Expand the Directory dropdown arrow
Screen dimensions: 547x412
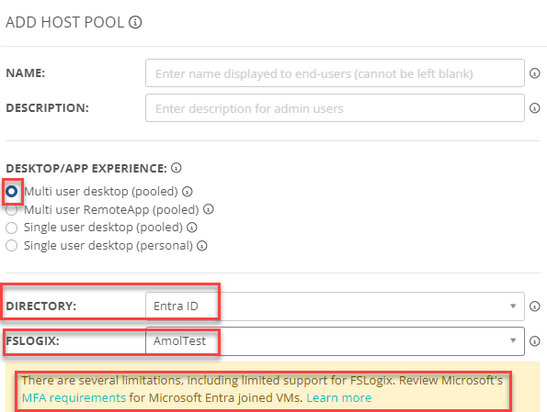pyautogui.click(x=513, y=306)
